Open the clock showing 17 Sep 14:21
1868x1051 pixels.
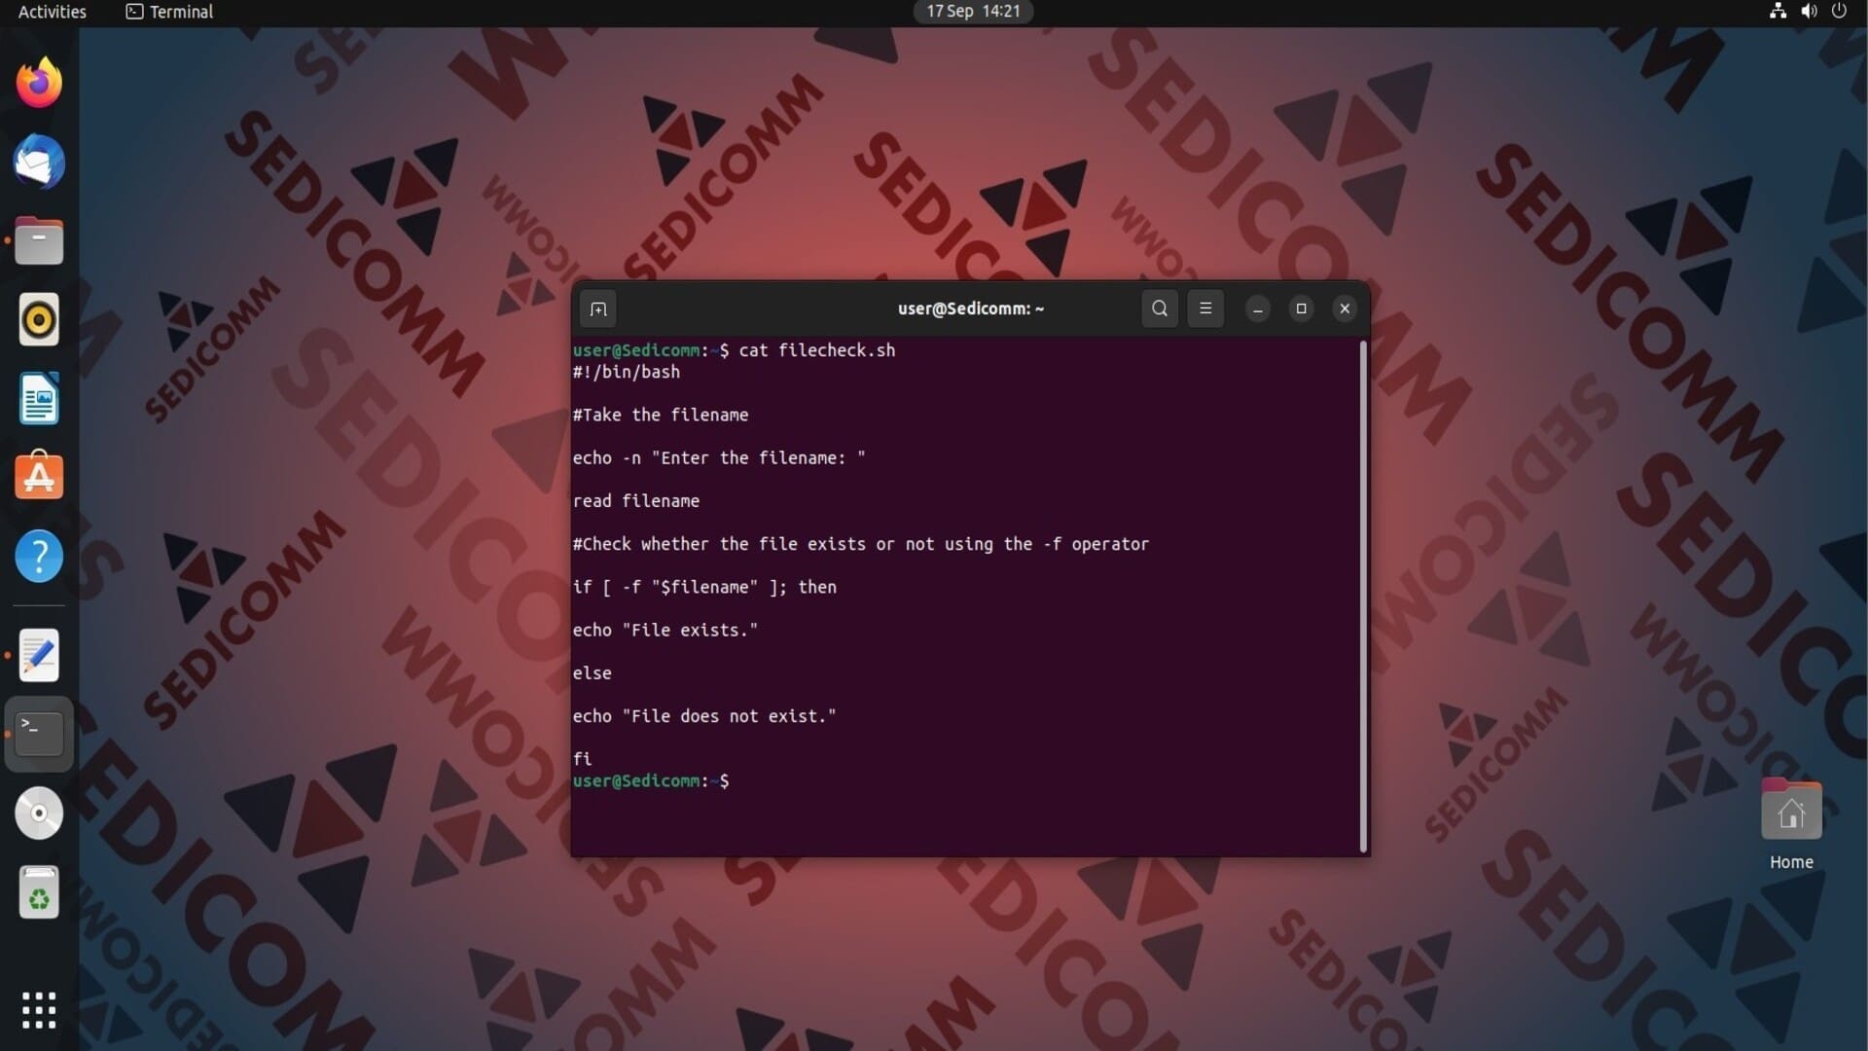pos(973,12)
